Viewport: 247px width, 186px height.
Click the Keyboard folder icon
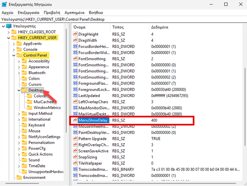point(24,125)
